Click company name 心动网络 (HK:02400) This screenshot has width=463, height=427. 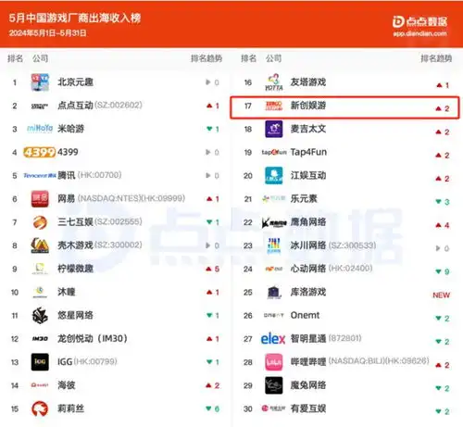[332, 269]
